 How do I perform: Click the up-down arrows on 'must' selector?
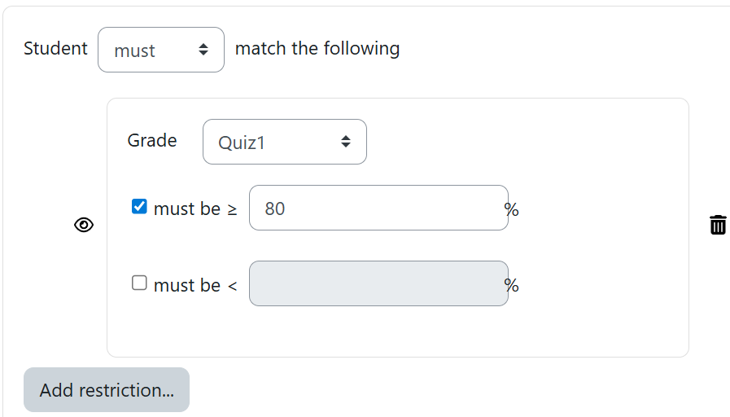203,50
